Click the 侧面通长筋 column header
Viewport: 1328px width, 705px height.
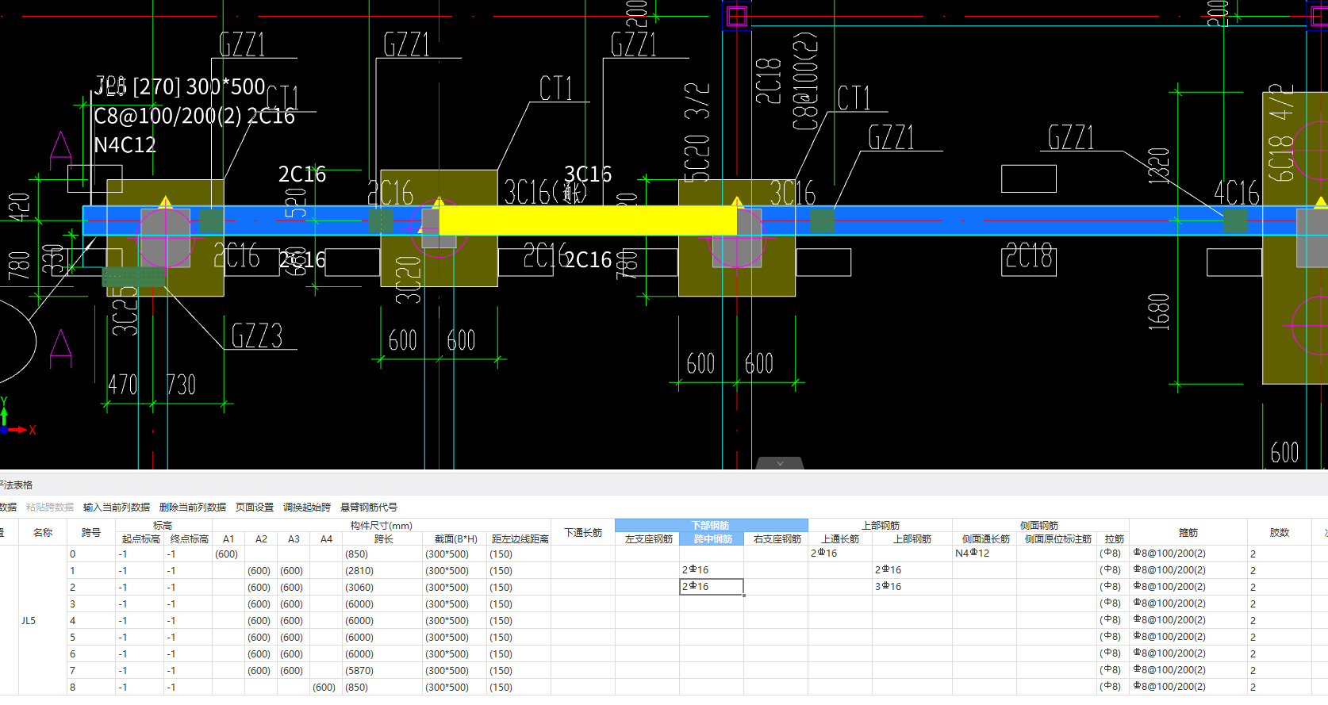pos(985,539)
